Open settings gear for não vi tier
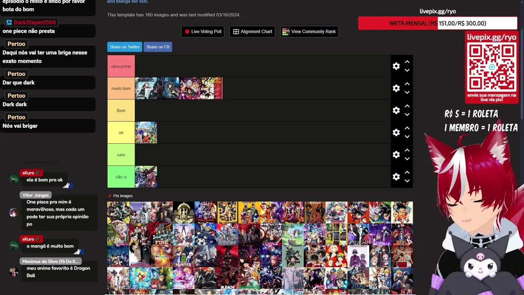The height and width of the screenshot is (295, 524). pyautogui.click(x=396, y=177)
